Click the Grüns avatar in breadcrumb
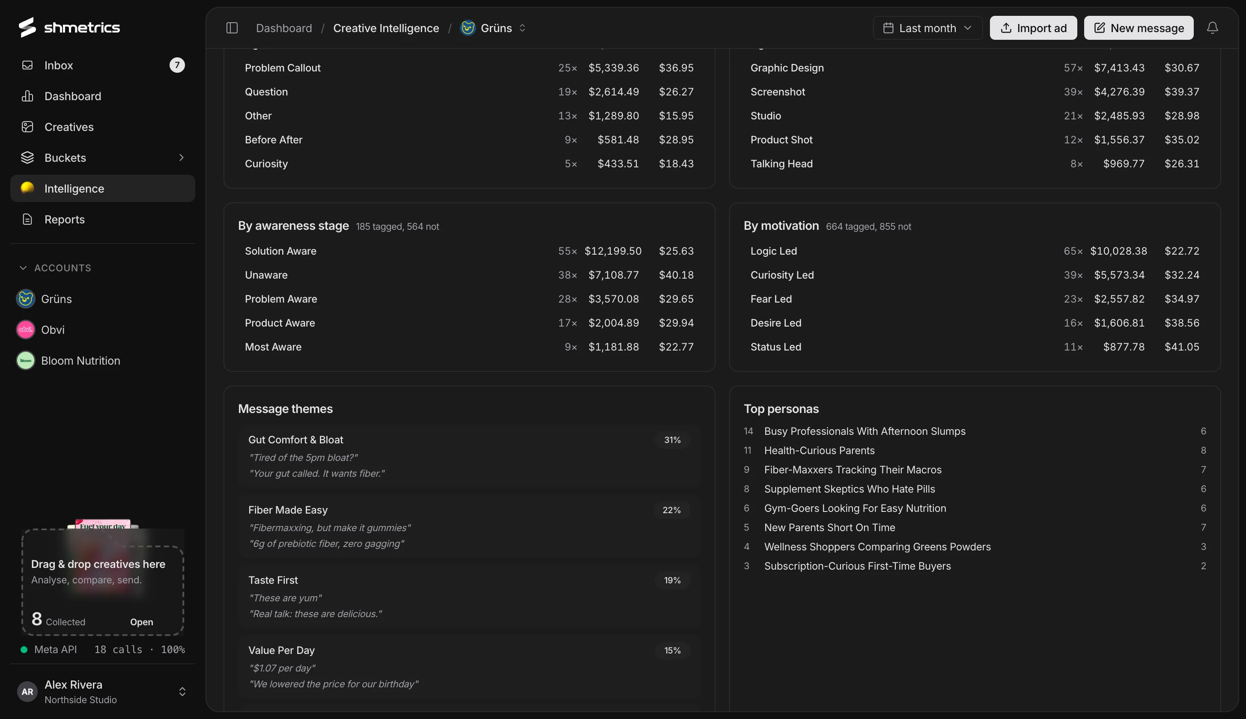The image size is (1246, 719). click(468, 28)
